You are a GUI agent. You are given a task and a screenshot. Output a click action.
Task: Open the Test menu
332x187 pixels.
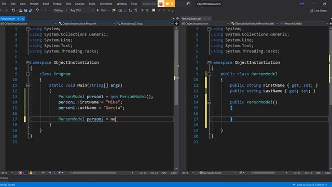click(x=68, y=4)
